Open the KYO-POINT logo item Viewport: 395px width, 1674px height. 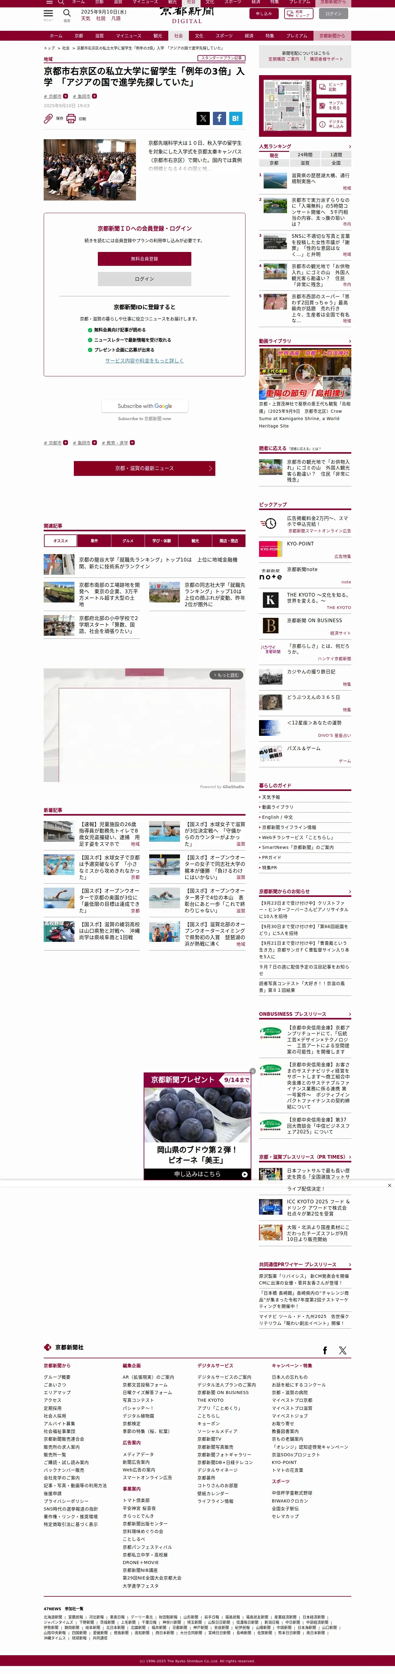coord(270,549)
